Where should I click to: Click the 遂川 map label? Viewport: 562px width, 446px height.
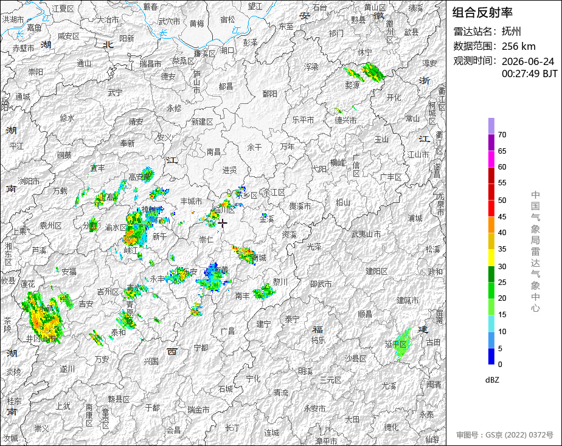point(67,369)
